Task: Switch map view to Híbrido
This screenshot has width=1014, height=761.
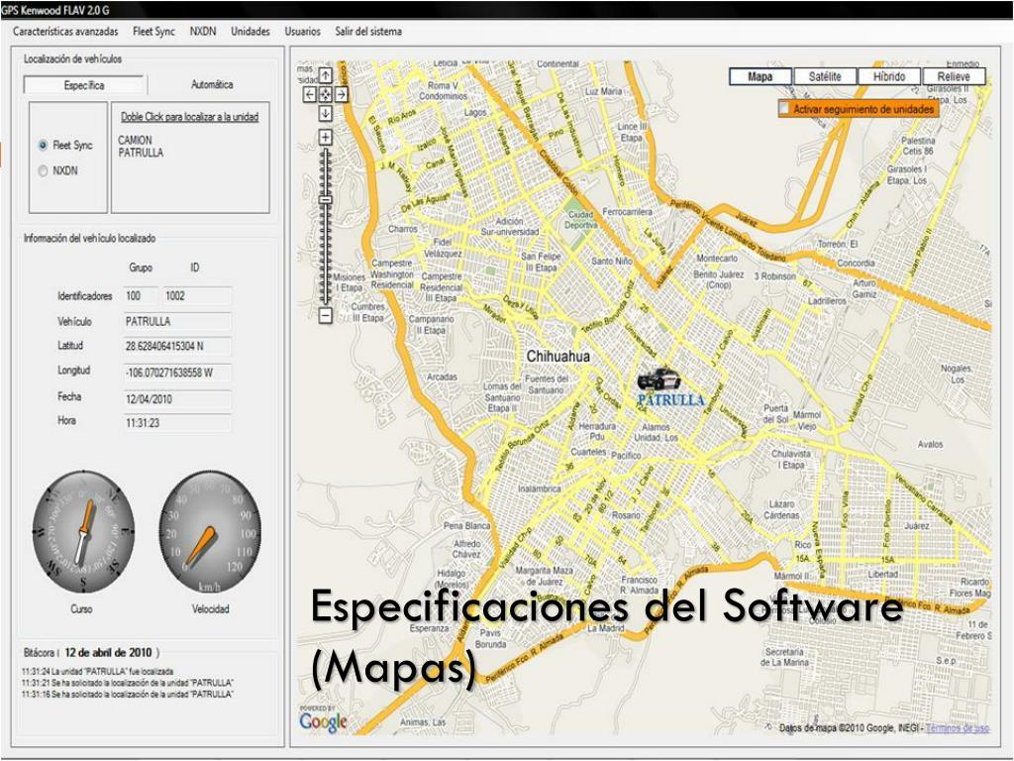Action: pyautogui.click(x=889, y=76)
